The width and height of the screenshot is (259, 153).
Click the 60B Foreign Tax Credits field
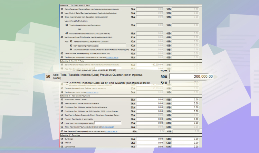[185, 119]
